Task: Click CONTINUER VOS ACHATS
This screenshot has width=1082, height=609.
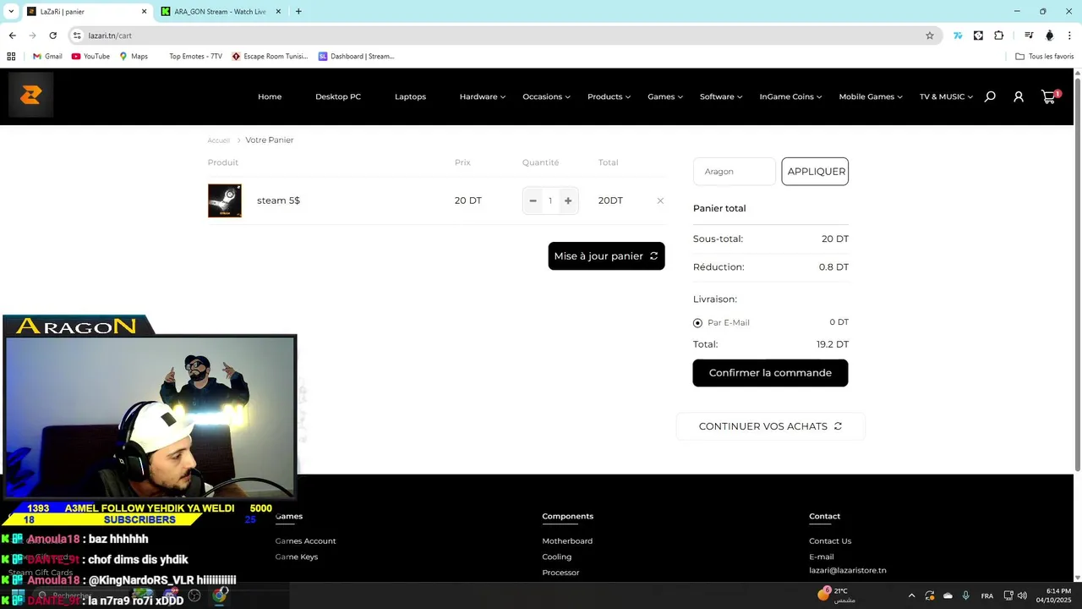Action: click(x=770, y=426)
